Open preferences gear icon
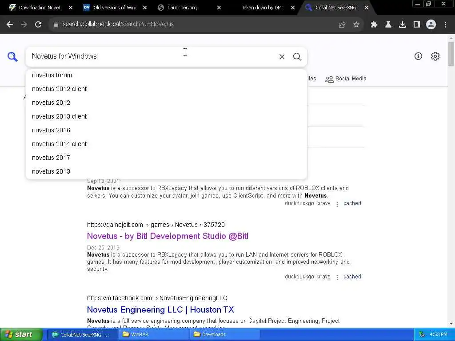 click(x=435, y=56)
